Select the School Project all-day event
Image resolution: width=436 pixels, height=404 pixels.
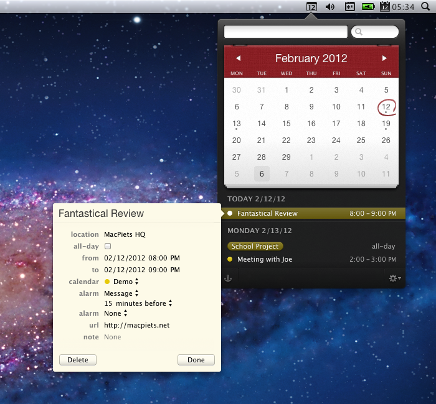255,246
